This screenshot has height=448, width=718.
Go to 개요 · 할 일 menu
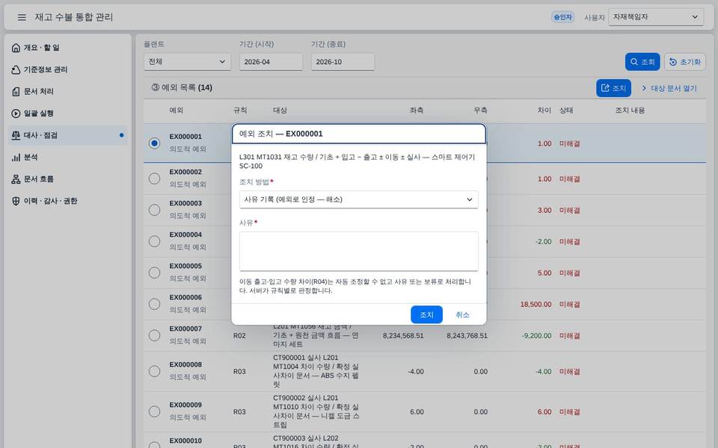click(68, 48)
